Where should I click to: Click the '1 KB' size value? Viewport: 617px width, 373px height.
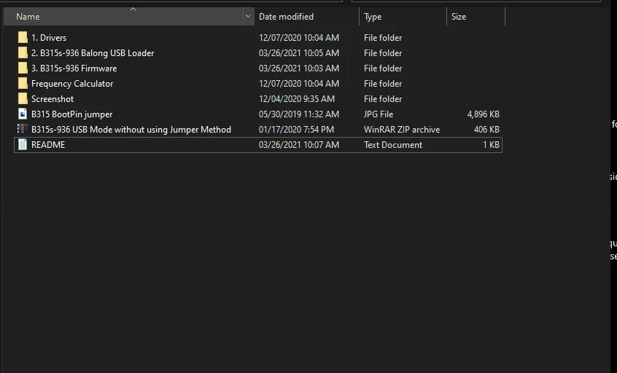tap(491, 145)
